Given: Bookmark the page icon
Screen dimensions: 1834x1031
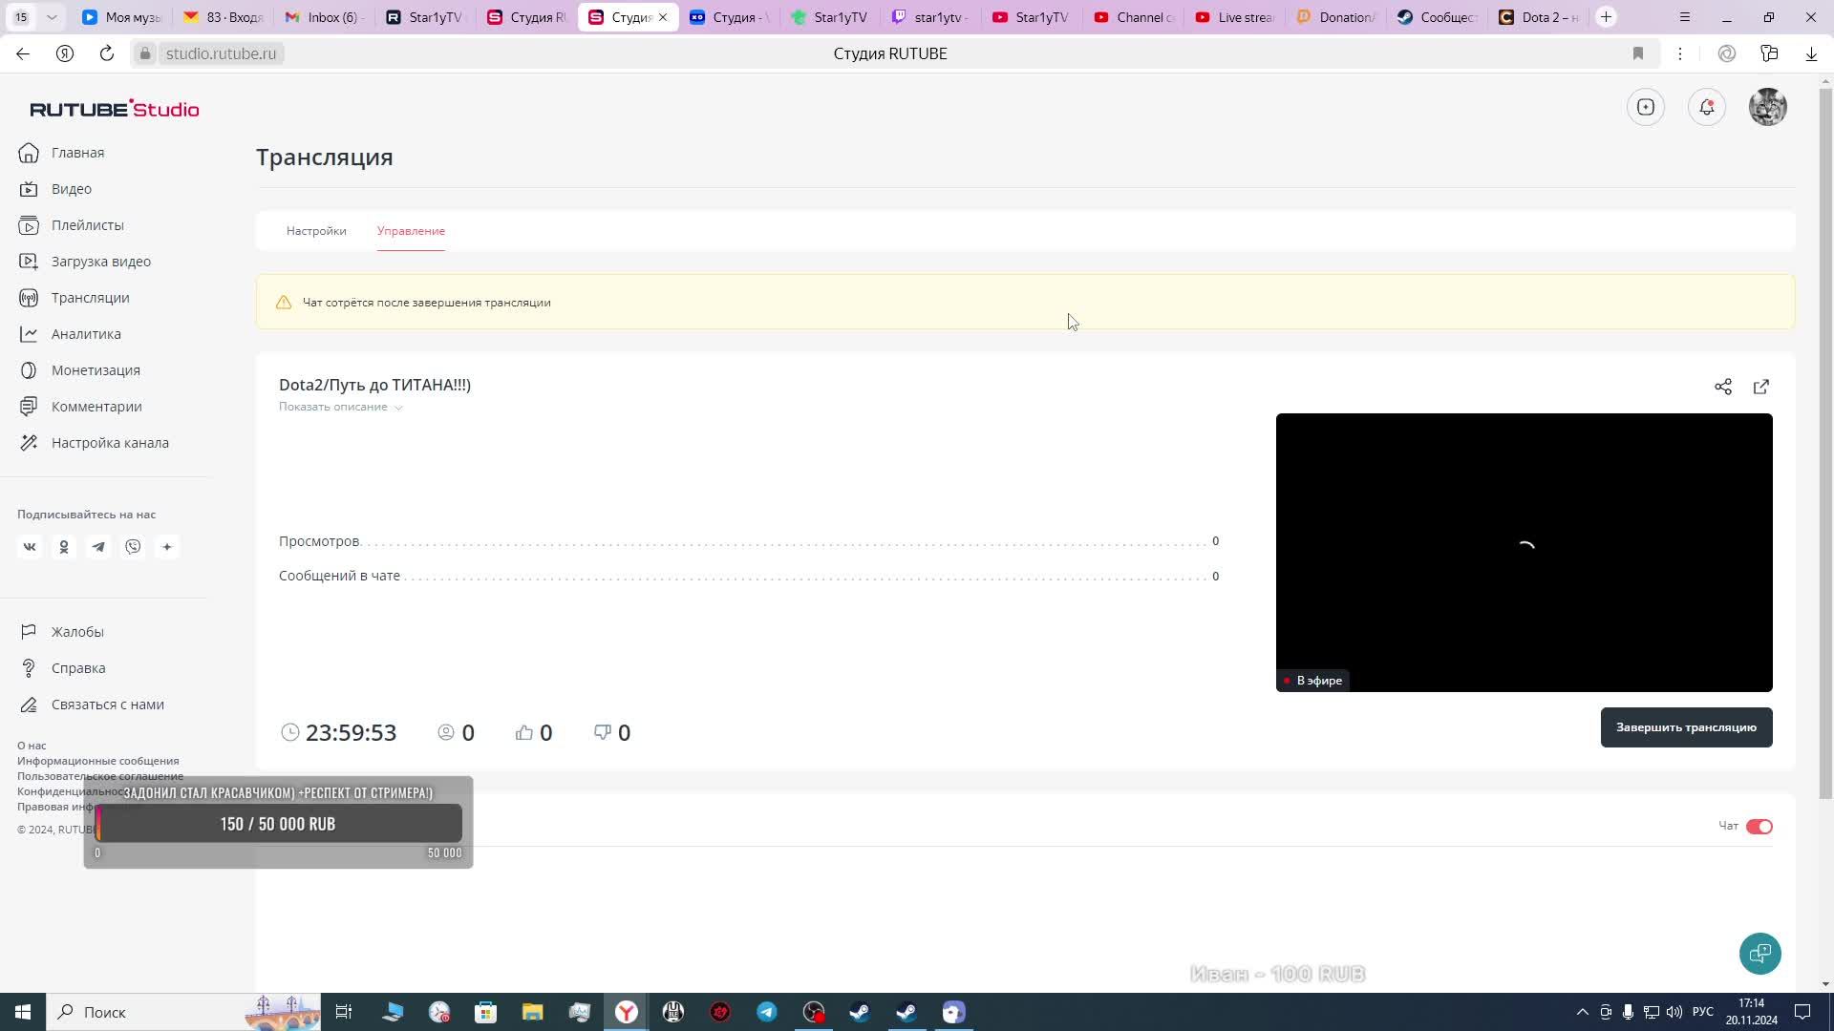Looking at the screenshot, I should [1638, 53].
